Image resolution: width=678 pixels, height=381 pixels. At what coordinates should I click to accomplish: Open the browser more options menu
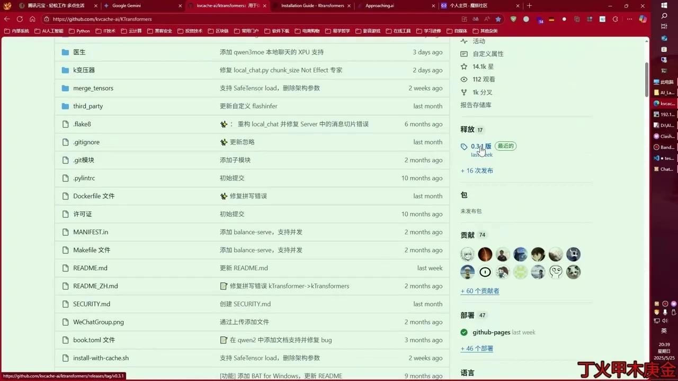tap(630, 19)
